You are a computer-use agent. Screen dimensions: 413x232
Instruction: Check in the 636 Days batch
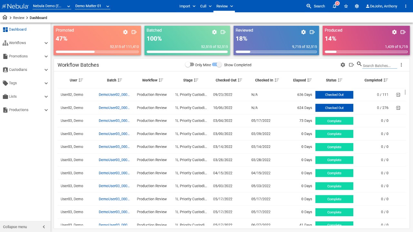tap(398, 95)
